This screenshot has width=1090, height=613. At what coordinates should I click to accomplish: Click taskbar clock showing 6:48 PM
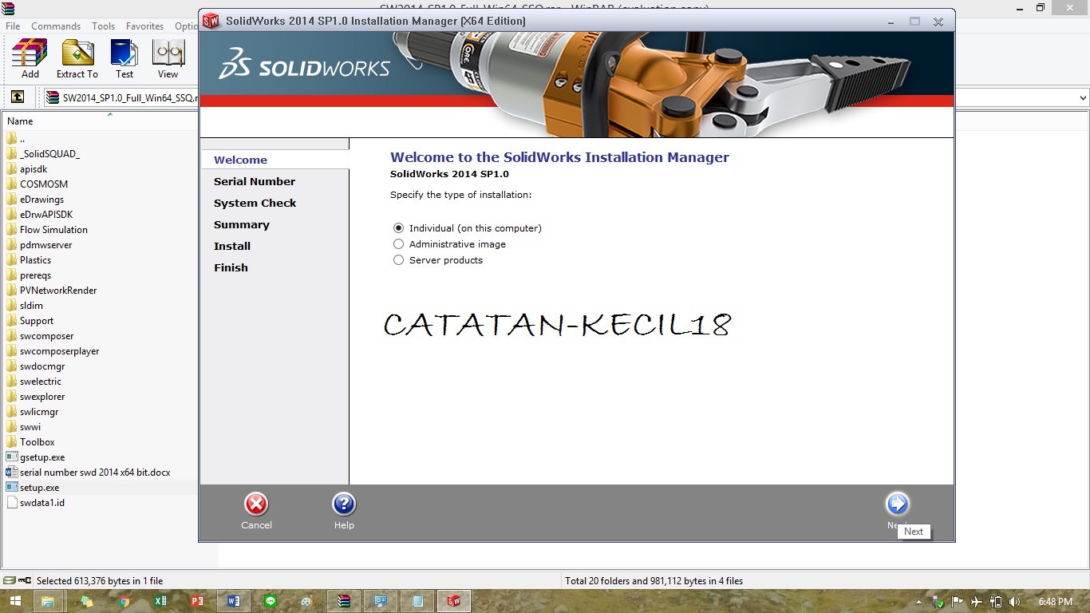1055,601
